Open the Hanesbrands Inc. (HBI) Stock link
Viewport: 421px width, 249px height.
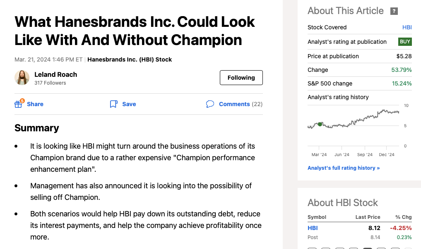[130, 59]
